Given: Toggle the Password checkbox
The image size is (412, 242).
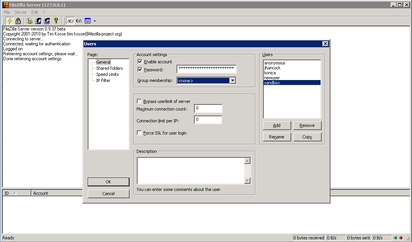Looking at the screenshot, I should (140, 70).
